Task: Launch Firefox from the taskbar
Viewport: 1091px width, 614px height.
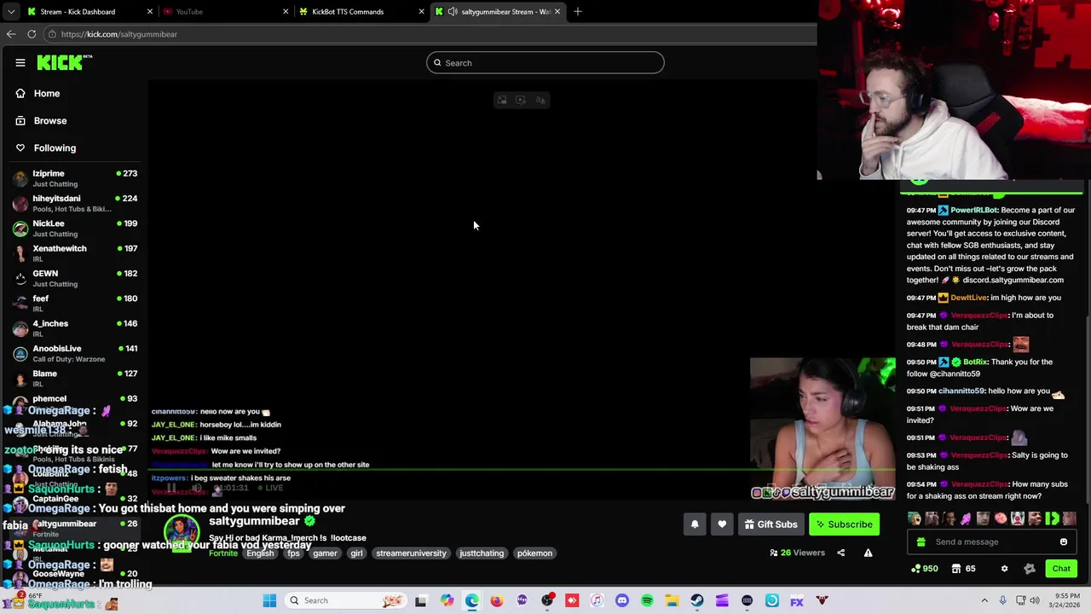Action: (497, 600)
